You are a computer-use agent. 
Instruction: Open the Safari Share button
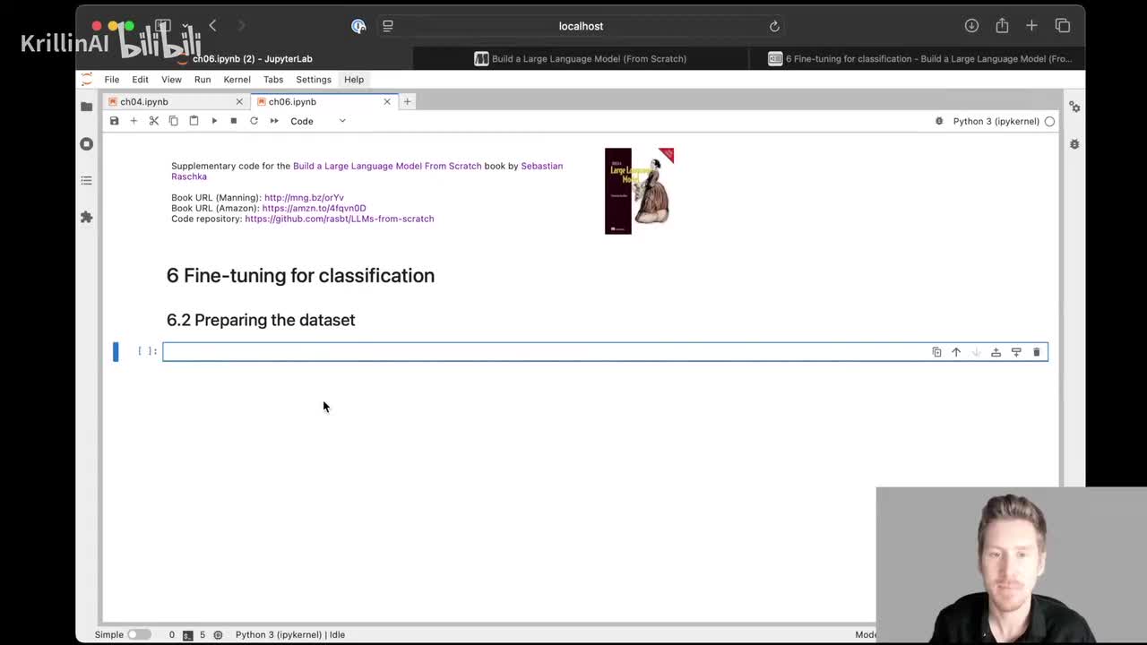click(1002, 26)
